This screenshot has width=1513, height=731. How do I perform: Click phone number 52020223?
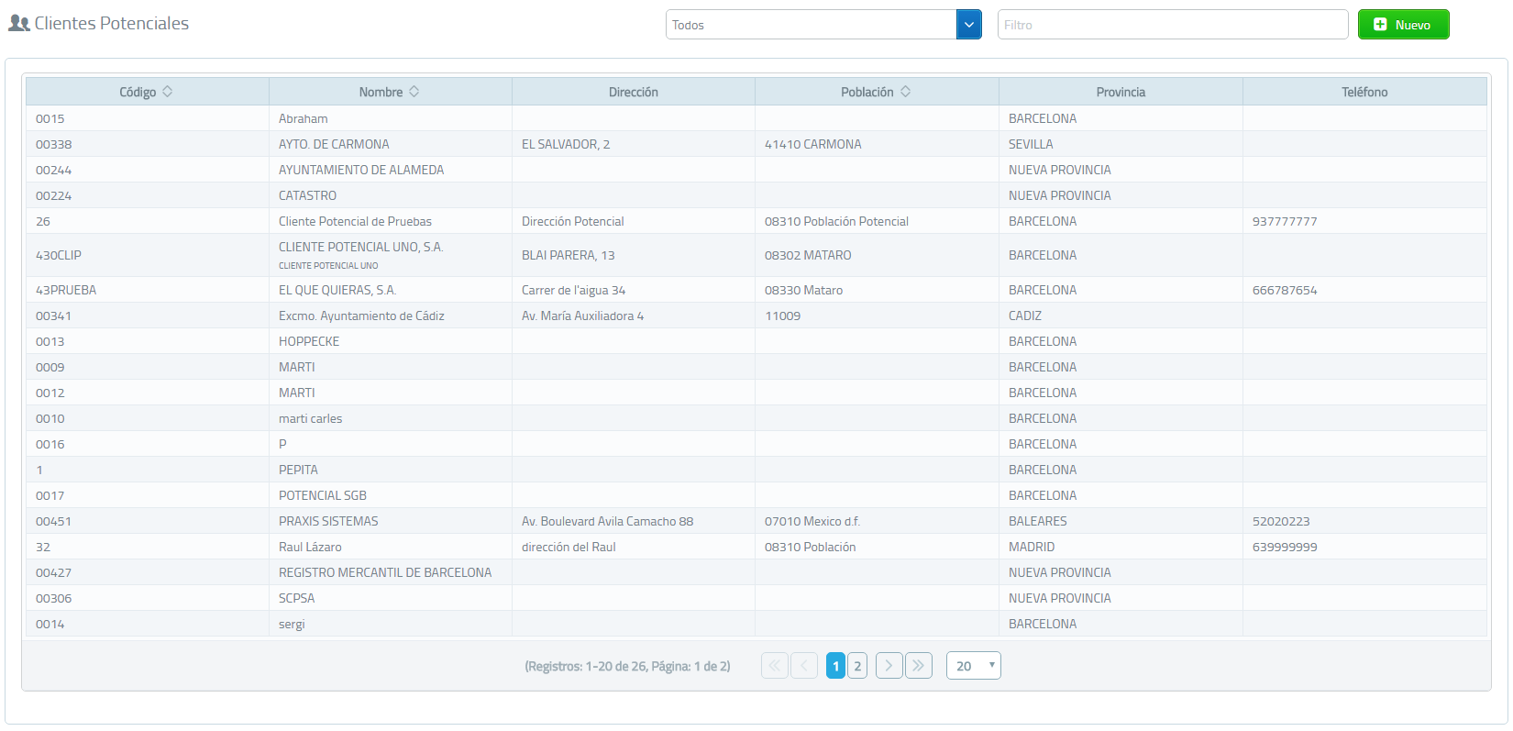(x=1281, y=521)
